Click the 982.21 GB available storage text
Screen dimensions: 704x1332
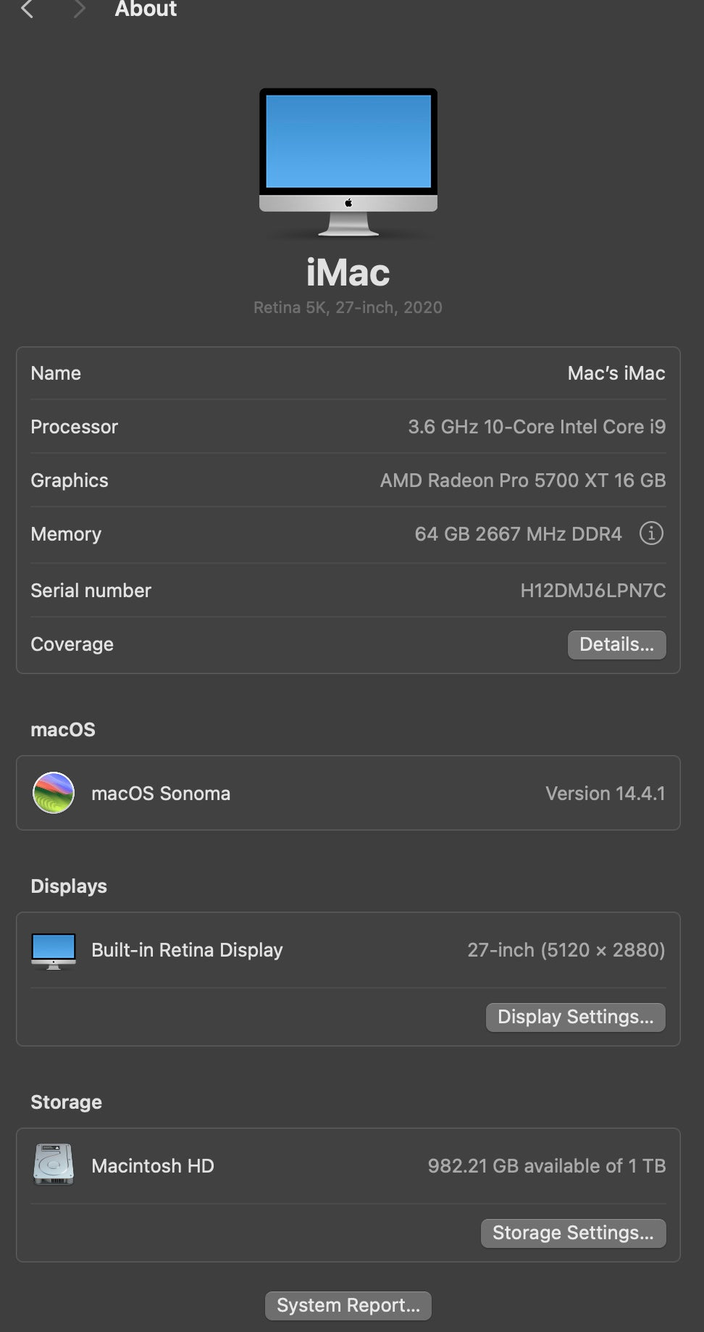pos(546,1166)
